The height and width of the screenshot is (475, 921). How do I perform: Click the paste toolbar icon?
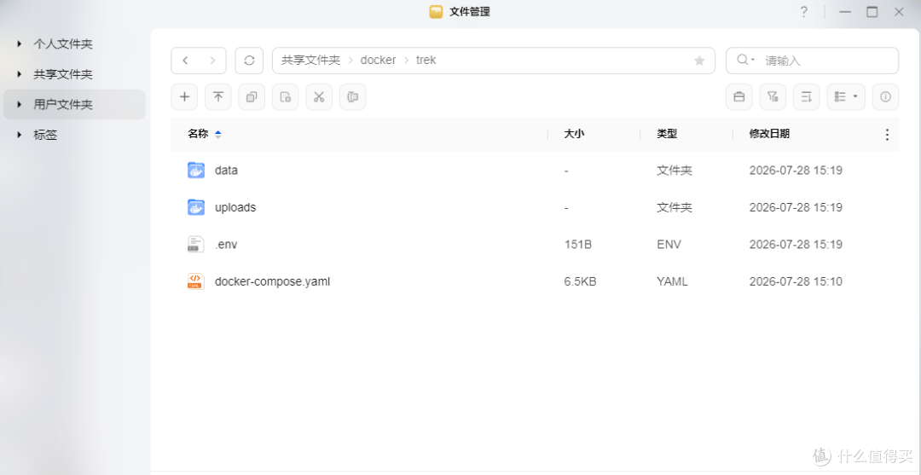[286, 97]
